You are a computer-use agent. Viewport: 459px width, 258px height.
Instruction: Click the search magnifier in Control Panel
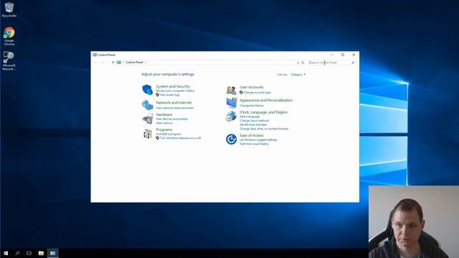[353, 62]
